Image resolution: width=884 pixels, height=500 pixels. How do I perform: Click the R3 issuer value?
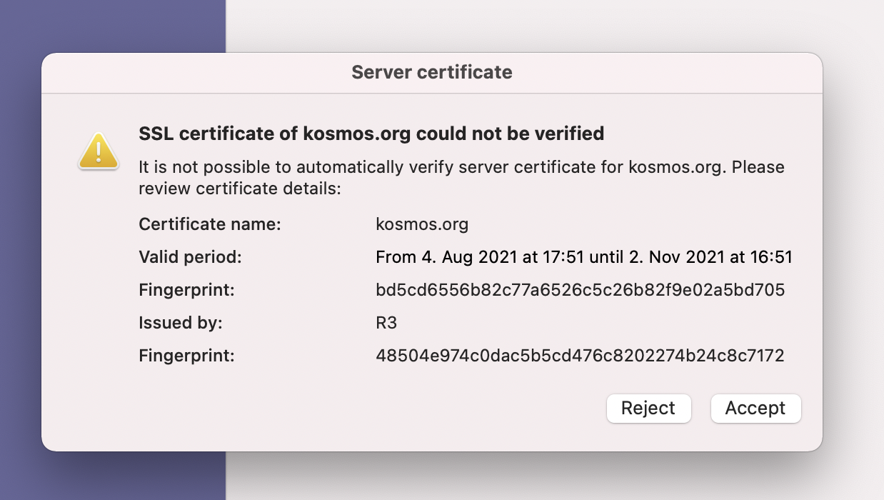386,323
